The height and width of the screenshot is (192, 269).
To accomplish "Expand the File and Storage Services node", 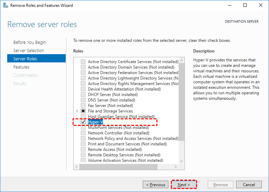I will point(78,111).
